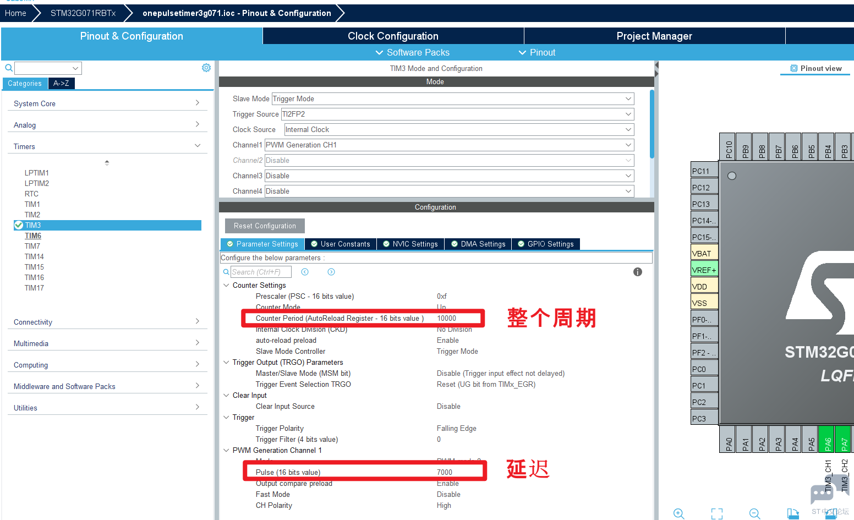Select the VREF+ pin
The height and width of the screenshot is (520, 854).
[x=704, y=270]
